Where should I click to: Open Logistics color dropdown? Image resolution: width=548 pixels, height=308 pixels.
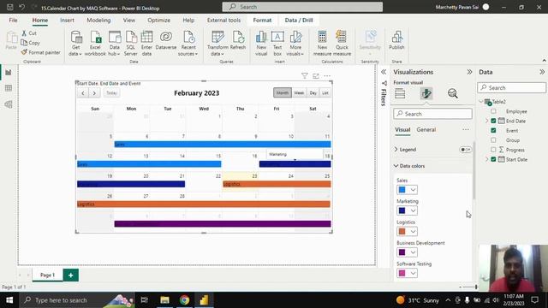408,231
